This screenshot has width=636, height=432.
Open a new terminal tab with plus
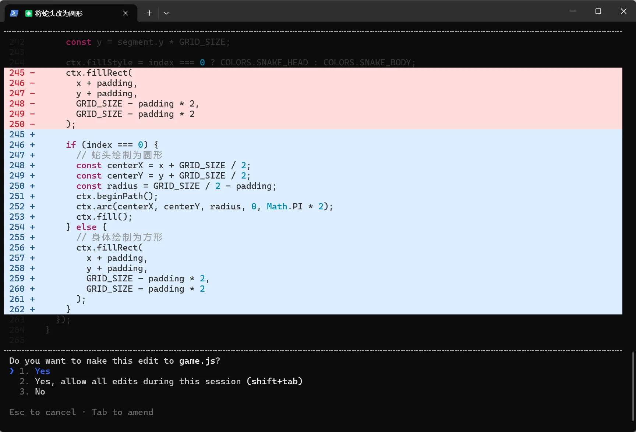pyautogui.click(x=149, y=13)
